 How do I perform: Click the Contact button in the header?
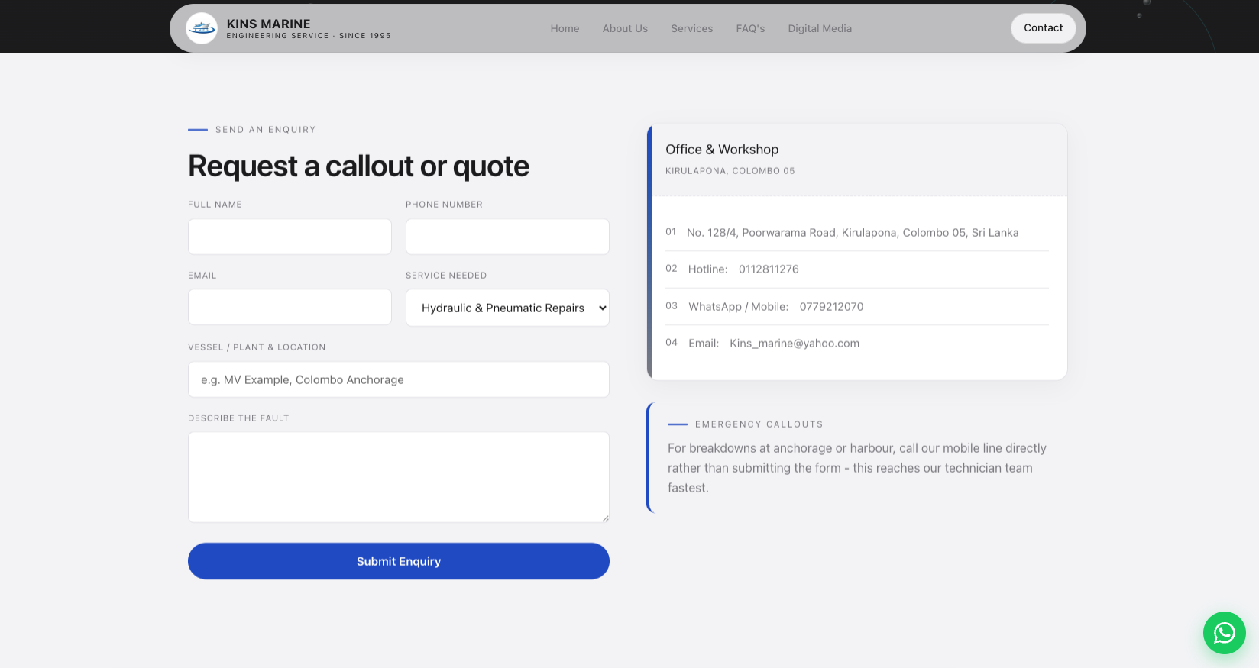click(x=1044, y=28)
